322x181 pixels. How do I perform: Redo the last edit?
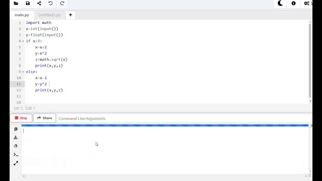(x=62, y=3)
